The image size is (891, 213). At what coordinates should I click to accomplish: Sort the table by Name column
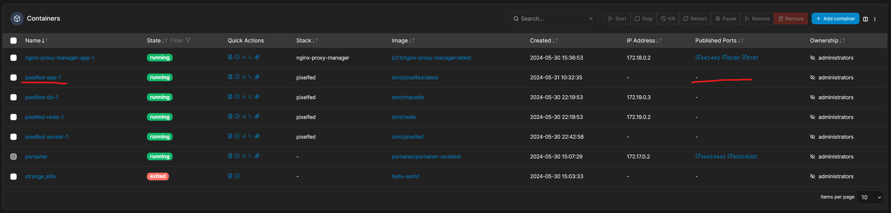[36, 41]
